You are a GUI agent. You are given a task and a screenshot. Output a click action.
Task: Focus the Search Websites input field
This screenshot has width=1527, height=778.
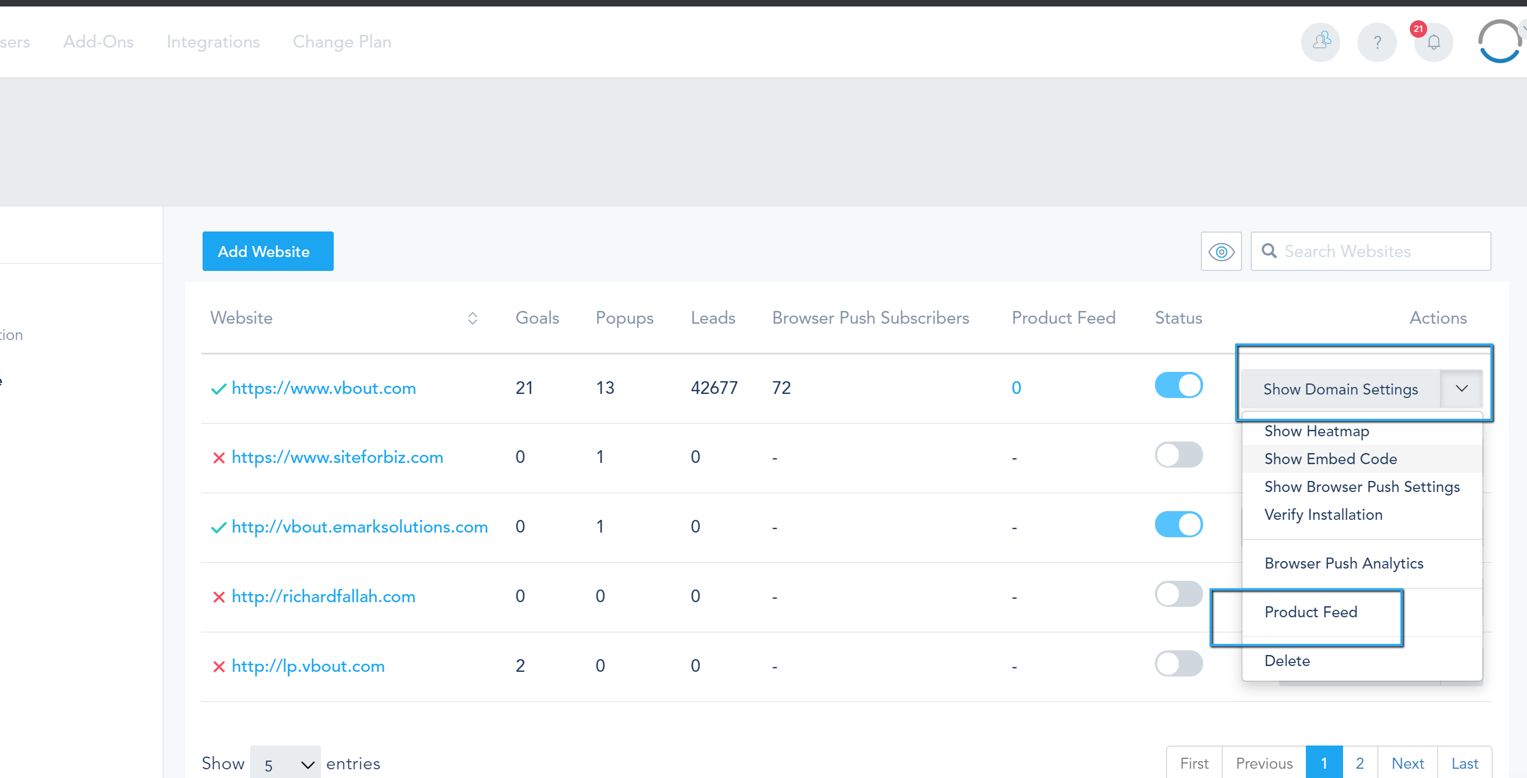click(x=1381, y=251)
